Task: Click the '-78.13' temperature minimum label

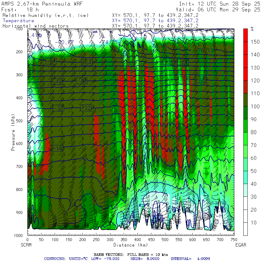Action: click(x=204, y=50)
